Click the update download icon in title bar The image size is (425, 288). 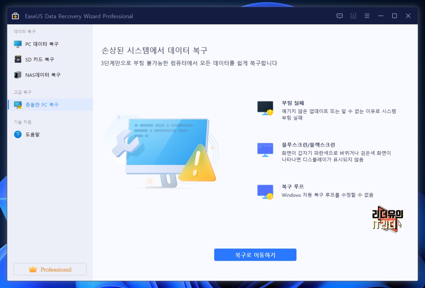coord(353,16)
